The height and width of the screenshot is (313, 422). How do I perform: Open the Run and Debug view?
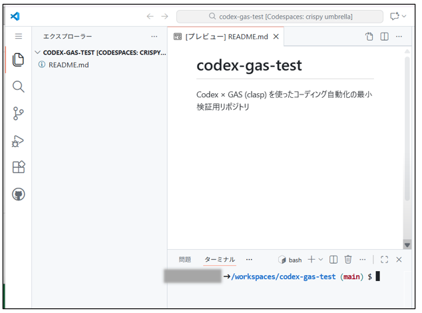tap(18, 141)
